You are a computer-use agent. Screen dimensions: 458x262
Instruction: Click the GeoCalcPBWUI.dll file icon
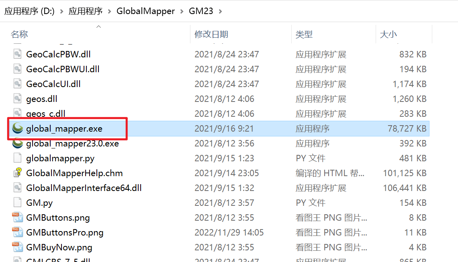click(18, 69)
